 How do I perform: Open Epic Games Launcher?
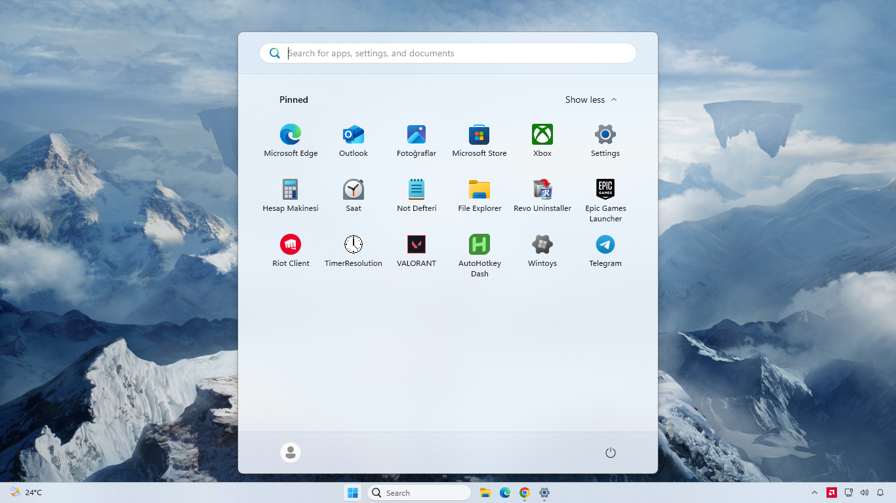605,200
